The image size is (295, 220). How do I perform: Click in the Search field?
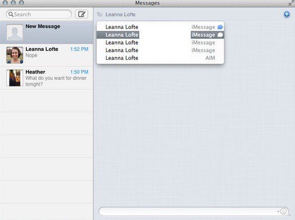(x=39, y=14)
